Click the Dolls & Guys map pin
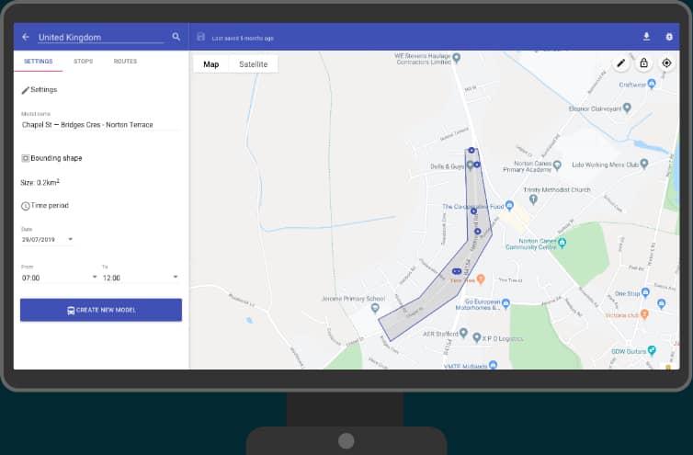 tap(470, 165)
